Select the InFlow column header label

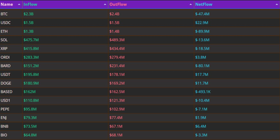[x=30, y=5]
